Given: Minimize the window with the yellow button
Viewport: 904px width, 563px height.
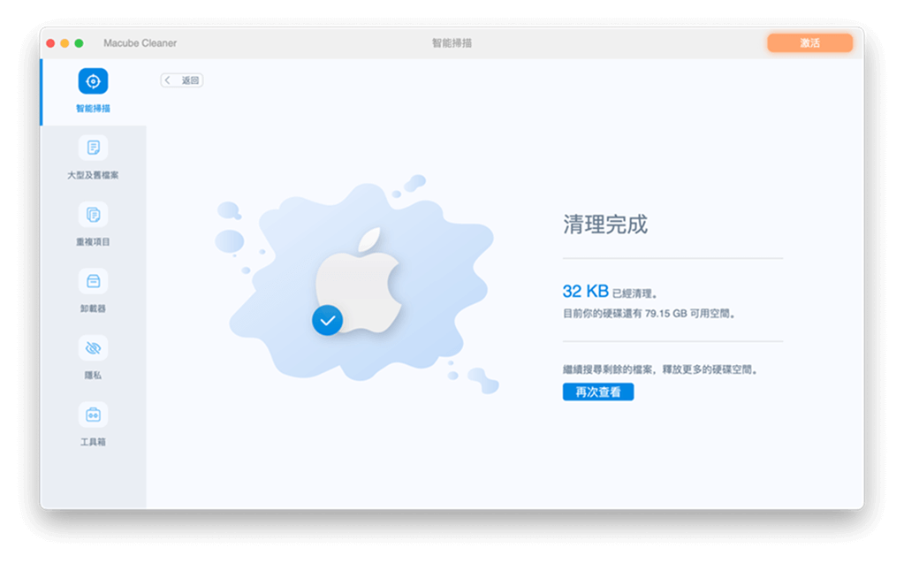Looking at the screenshot, I should point(65,43).
